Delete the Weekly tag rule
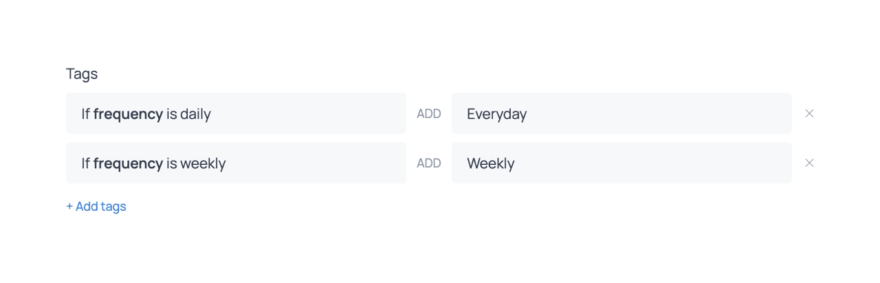880x283 pixels. point(809,163)
